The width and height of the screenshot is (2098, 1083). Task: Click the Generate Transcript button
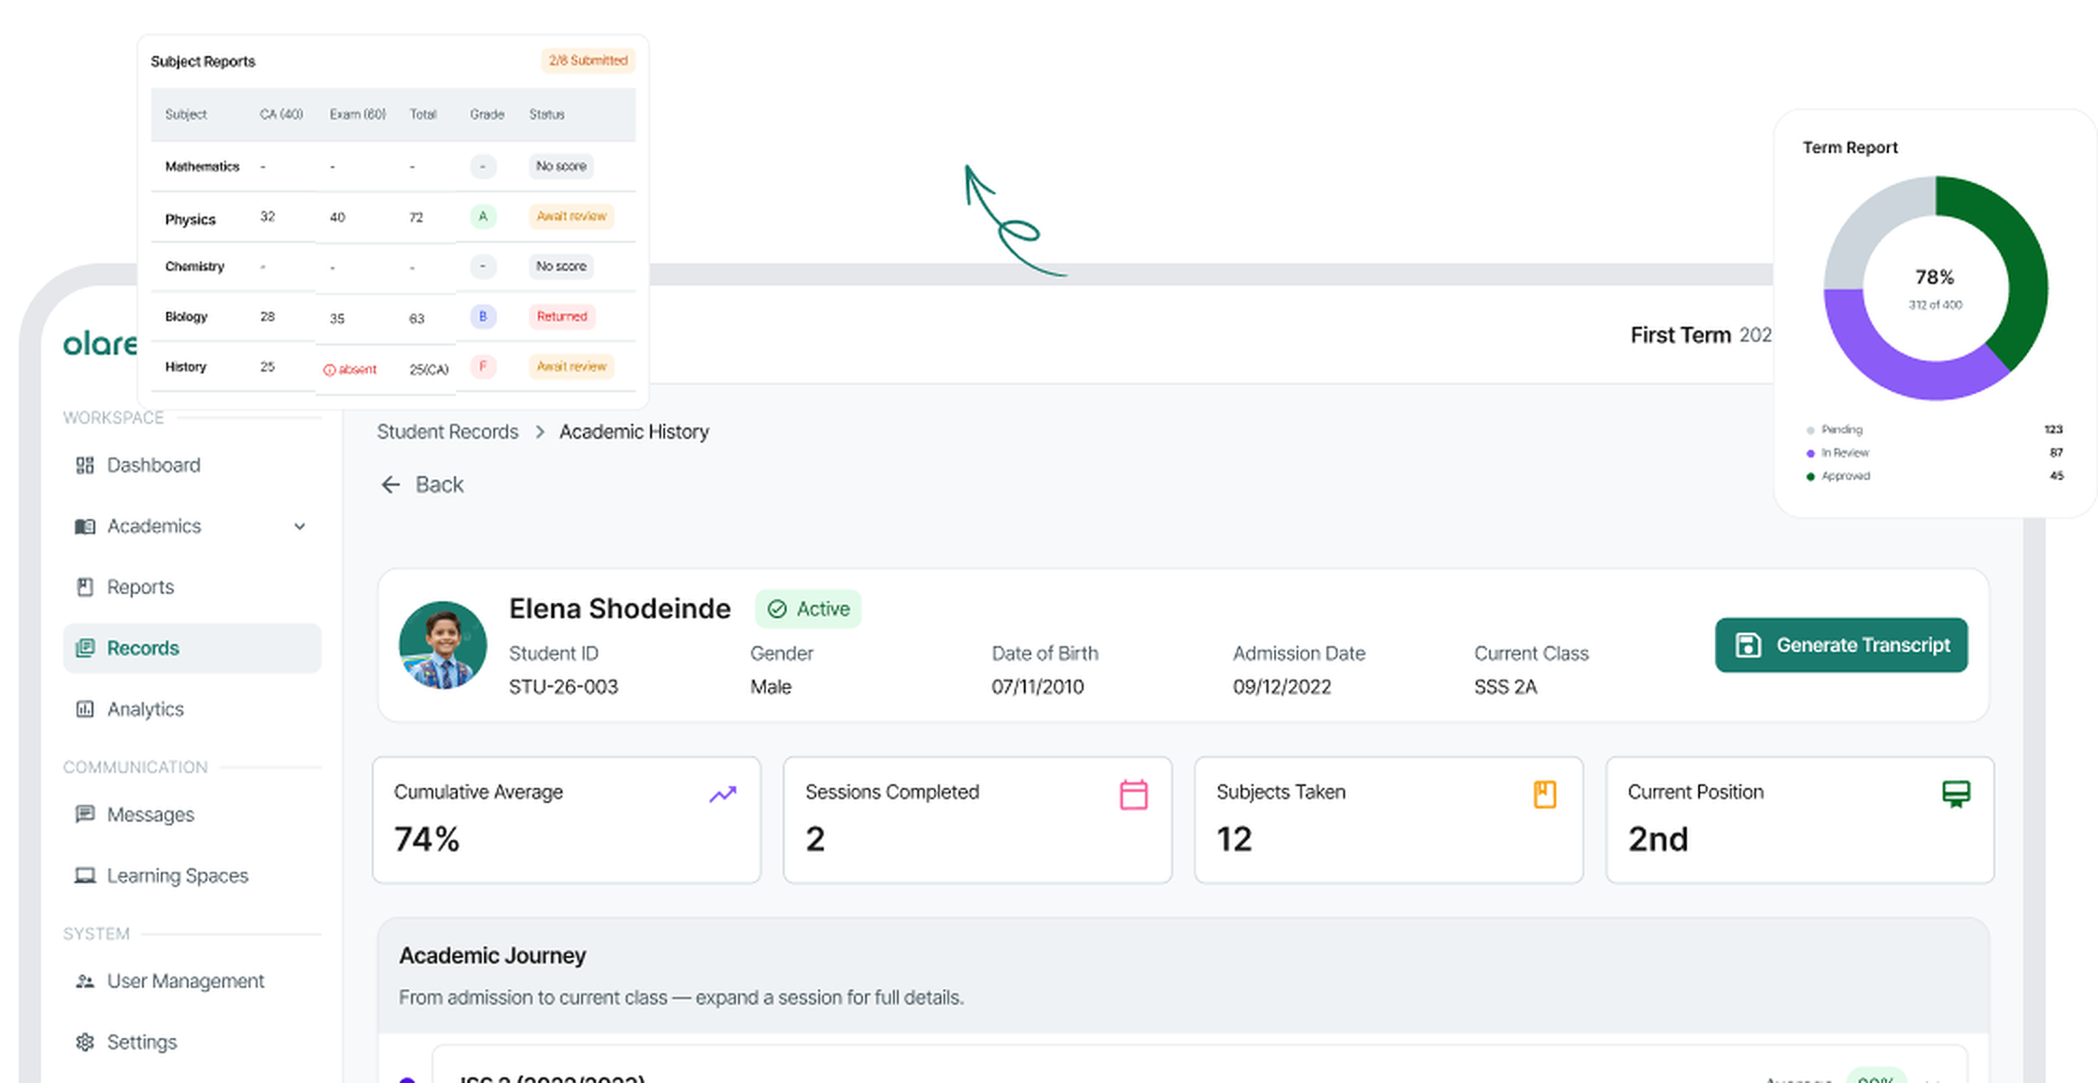point(1841,645)
